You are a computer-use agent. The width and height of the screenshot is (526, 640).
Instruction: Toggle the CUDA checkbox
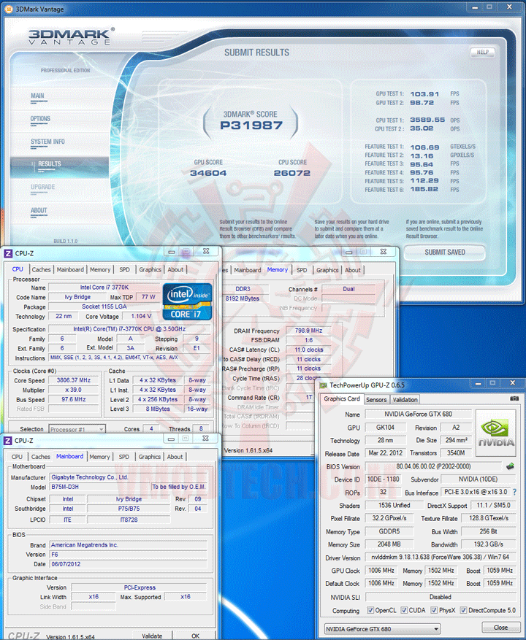pos(404,610)
